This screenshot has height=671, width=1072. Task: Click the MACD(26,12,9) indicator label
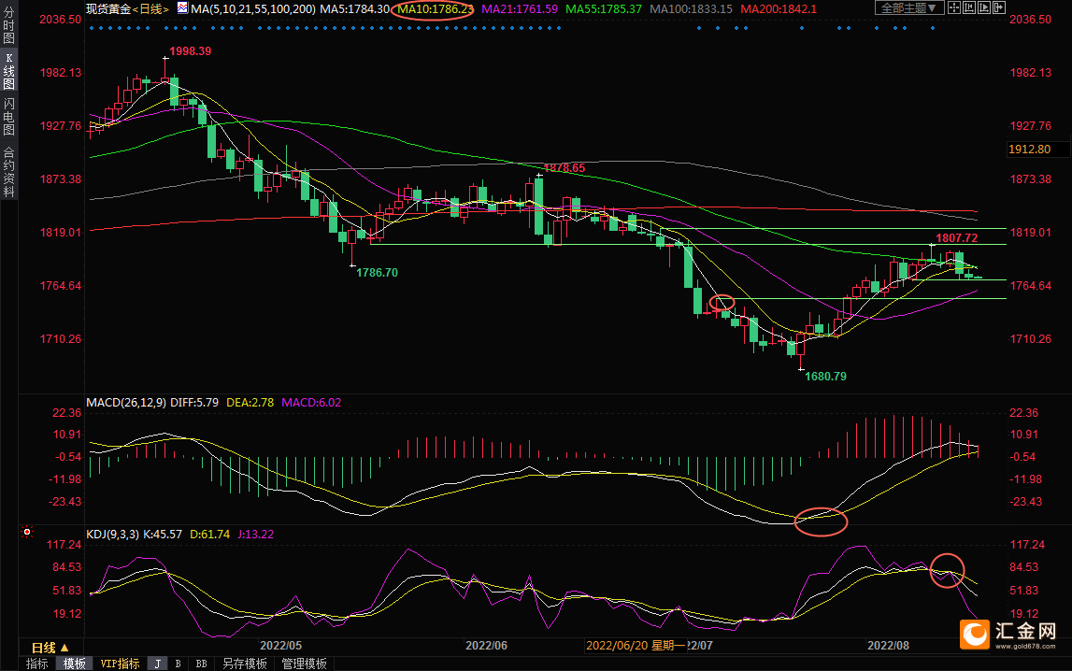pos(125,403)
